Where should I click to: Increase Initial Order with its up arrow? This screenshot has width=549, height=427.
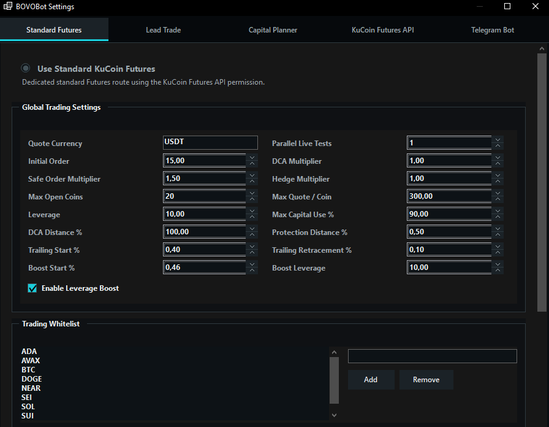tap(252, 164)
